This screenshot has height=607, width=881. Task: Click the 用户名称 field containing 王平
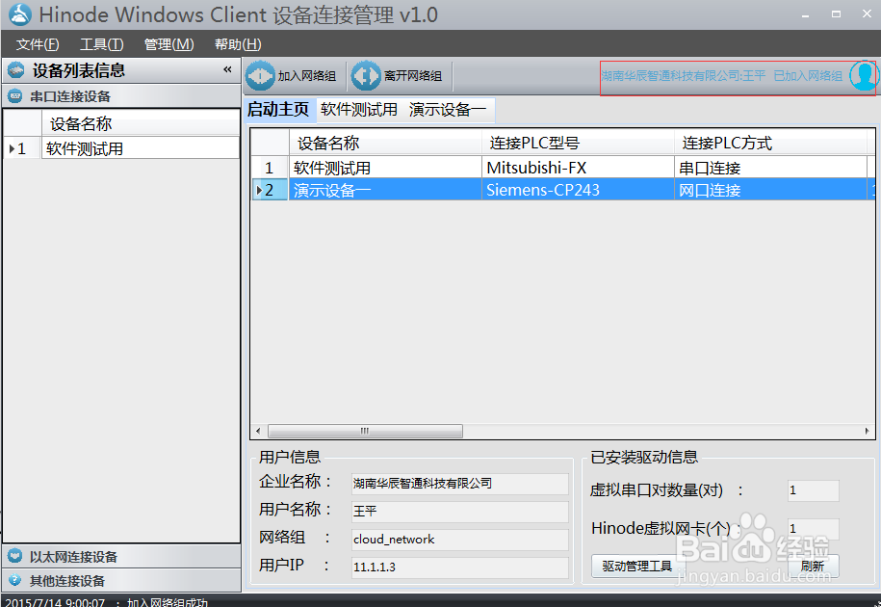coord(459,512)
